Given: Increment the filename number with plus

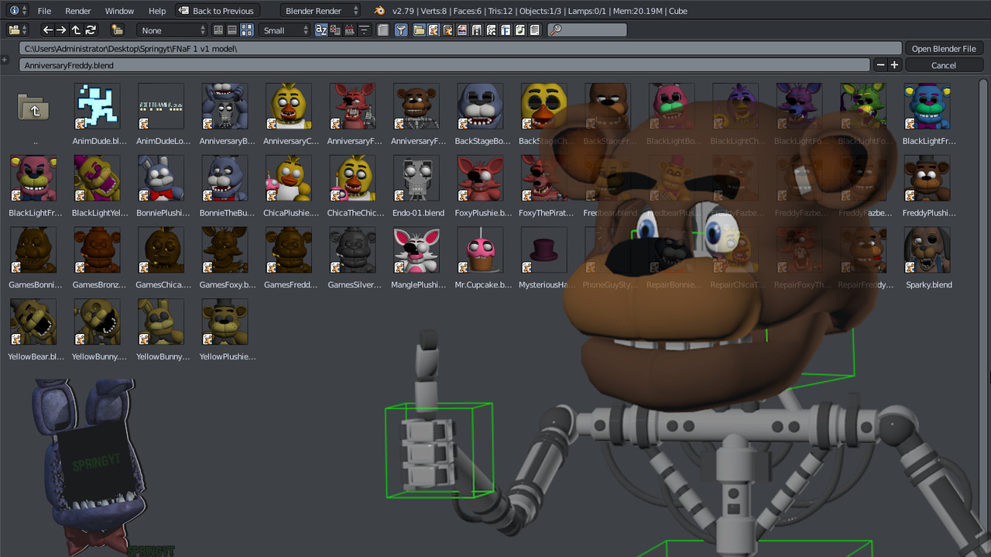Looking at the screenshot, I should (x=894, y=65).
